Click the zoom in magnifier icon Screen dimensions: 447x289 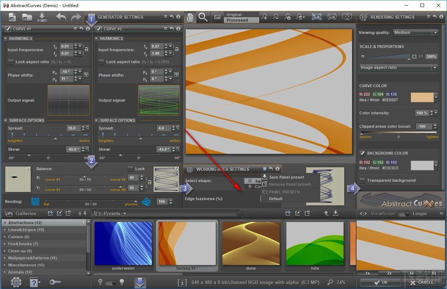coord(264,17)
